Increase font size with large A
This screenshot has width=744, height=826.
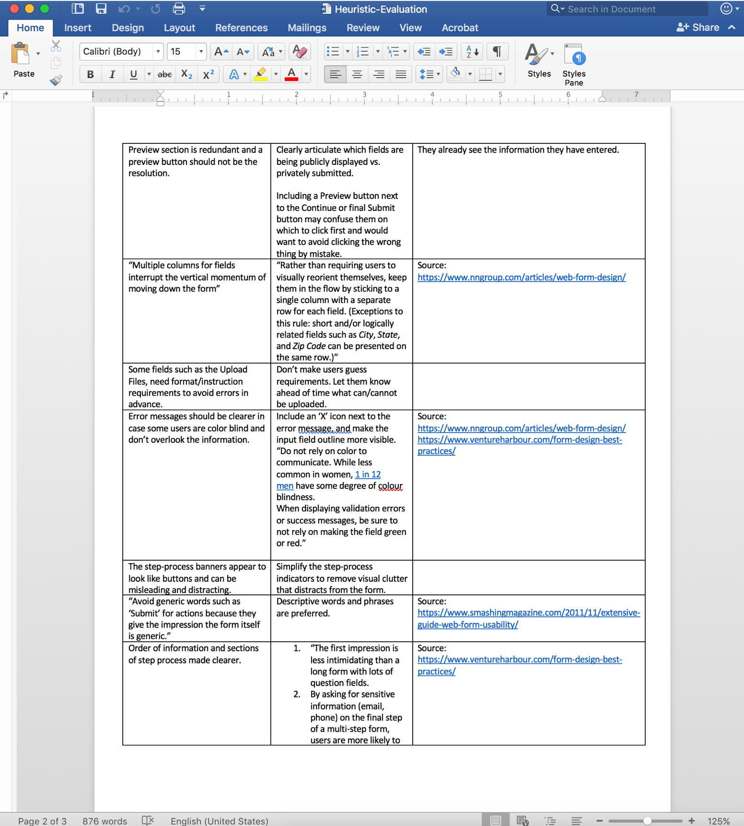221,51
